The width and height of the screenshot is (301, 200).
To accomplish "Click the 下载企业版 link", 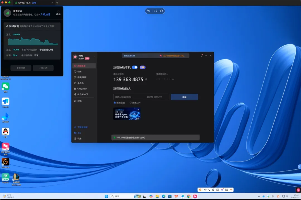I will (x=81, y=127).
